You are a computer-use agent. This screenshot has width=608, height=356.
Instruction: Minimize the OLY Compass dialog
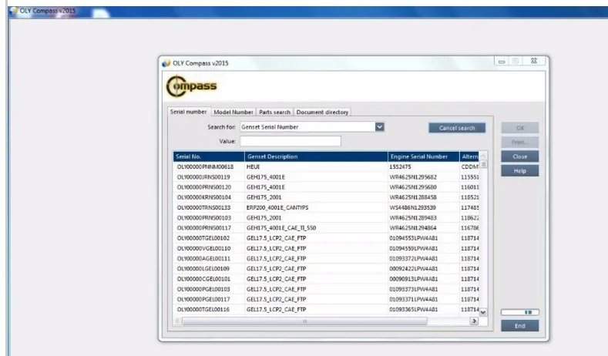pyautogui.click(x=502, y=62)
